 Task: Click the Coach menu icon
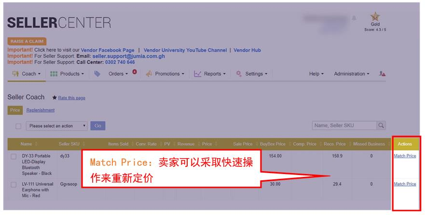point(15,74)
